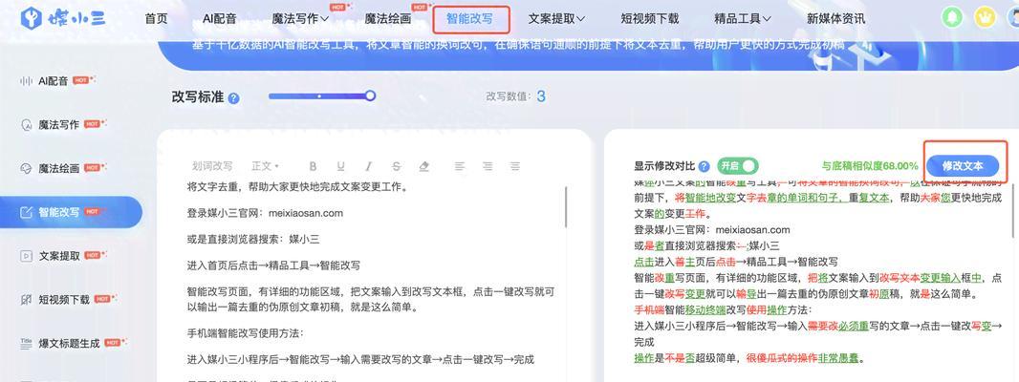Click the 魔法绘画 palette sidebar icon
This screenshot has height=382, width=1019.
[x=26, y=168]
